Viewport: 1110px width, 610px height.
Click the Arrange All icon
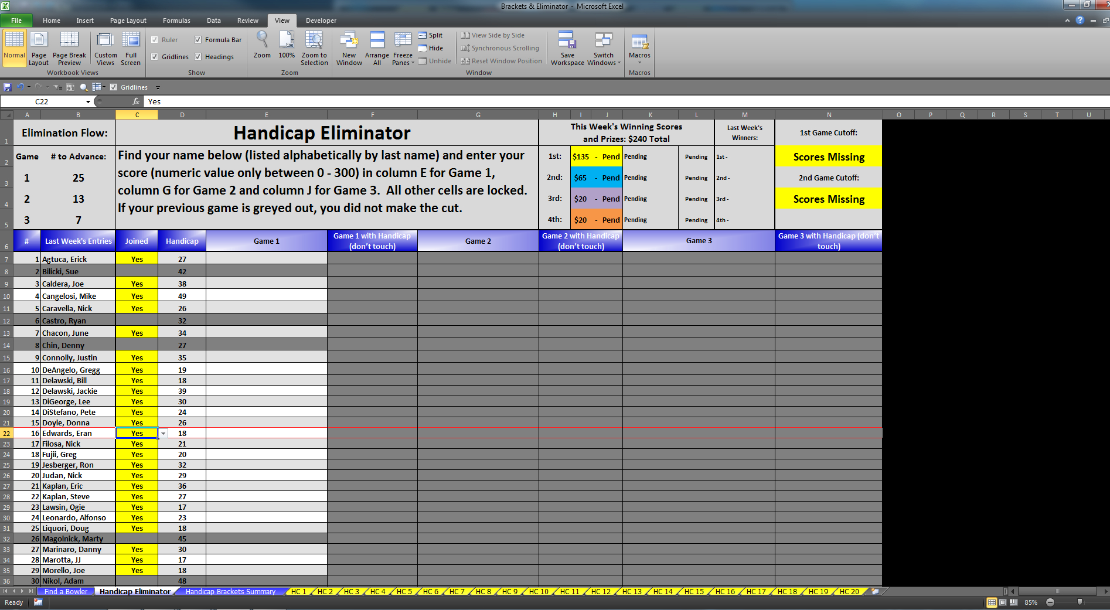point(377,48)
